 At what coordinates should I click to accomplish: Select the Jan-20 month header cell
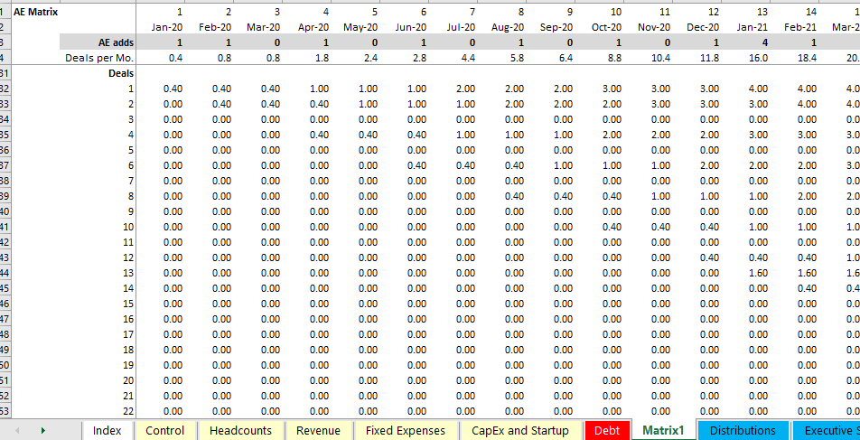click(x=169, y=27)
